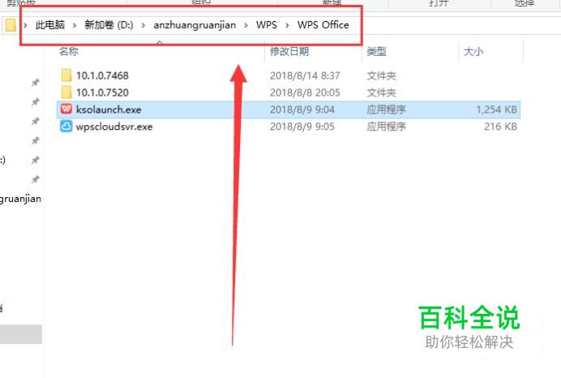The height and width of the screenshot is (378, 561).
Task: Click the folder icon in the address bar
Action: click(11, 25)
